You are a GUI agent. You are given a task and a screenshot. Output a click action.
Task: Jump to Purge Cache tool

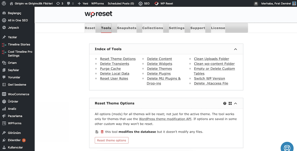pos(111,69)
